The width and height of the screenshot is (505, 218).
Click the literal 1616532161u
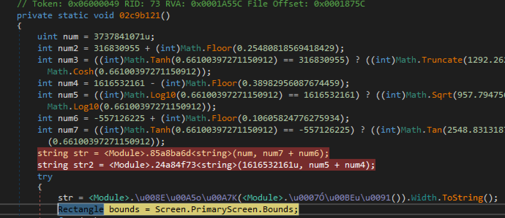pyautogui.click(x=270, y=165)
